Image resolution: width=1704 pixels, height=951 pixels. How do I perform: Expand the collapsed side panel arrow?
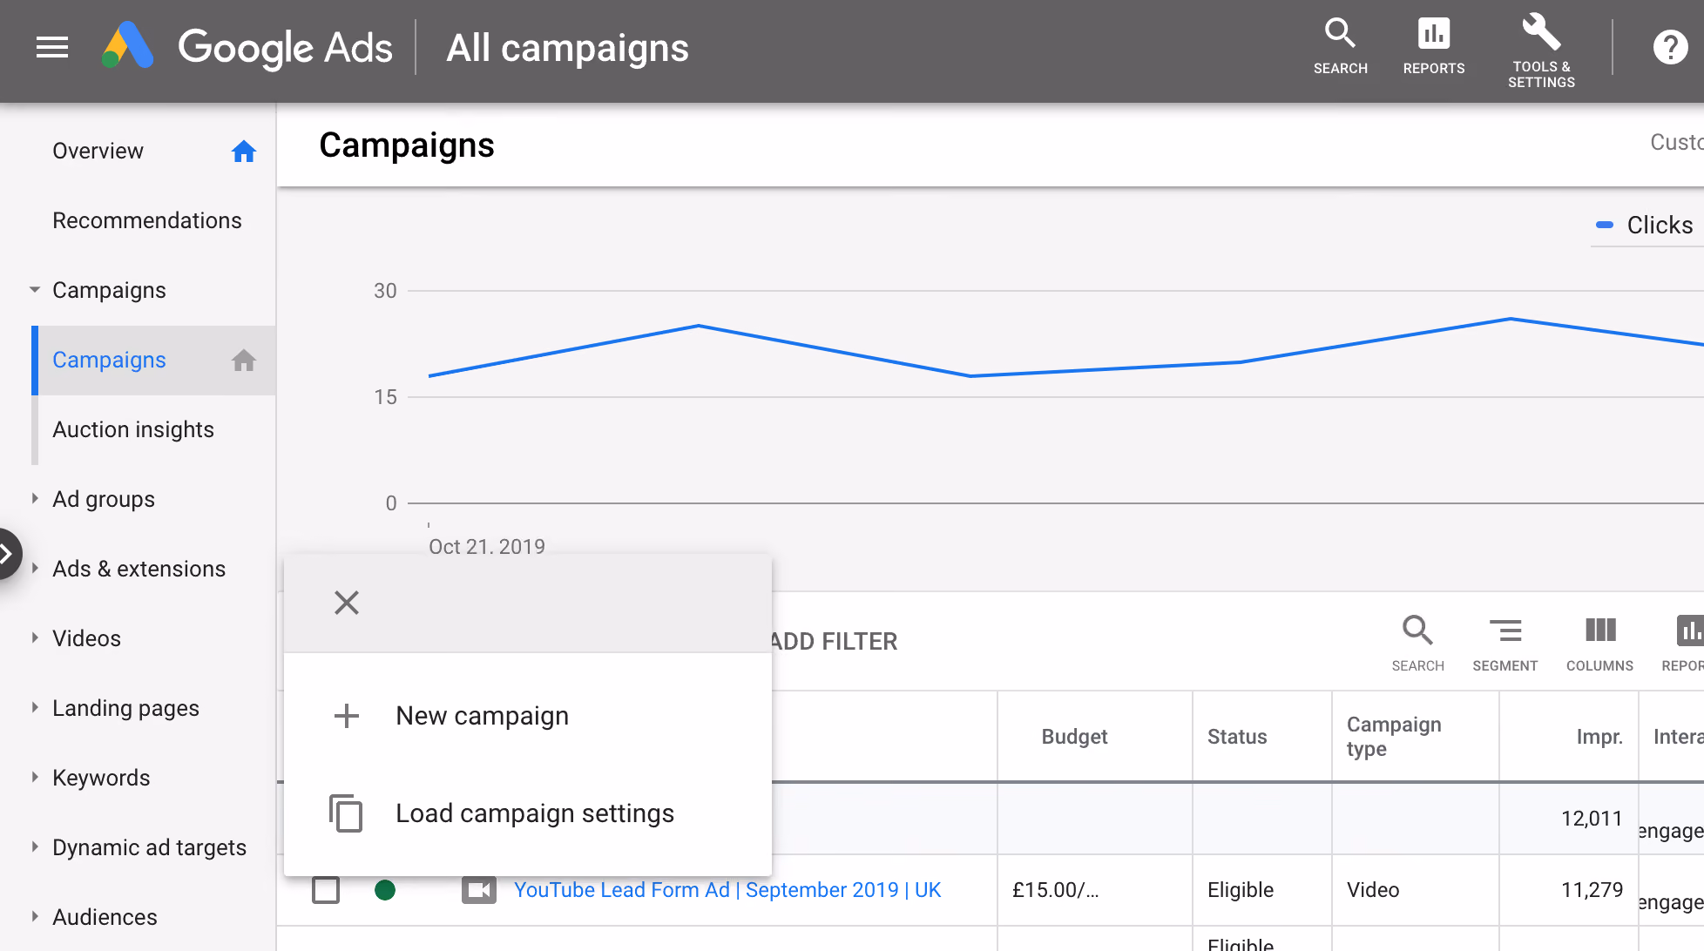7,554
